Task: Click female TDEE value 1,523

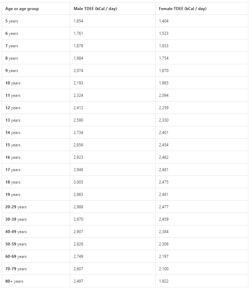Action: pyautogui.click(x=164, y=33)
